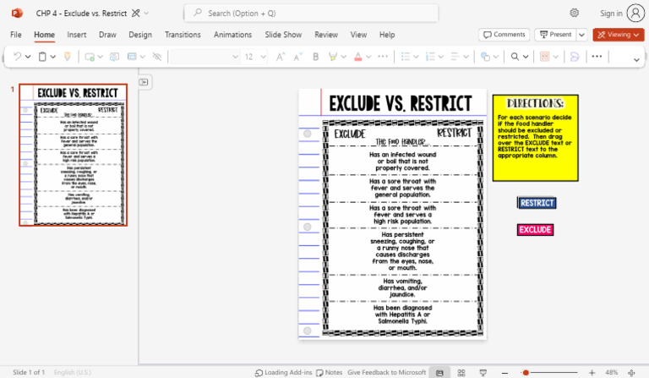This screenshot has height=378, width=649.
Task: Expand the highlight color dropdown arrow
Action: tap(343, 57)
